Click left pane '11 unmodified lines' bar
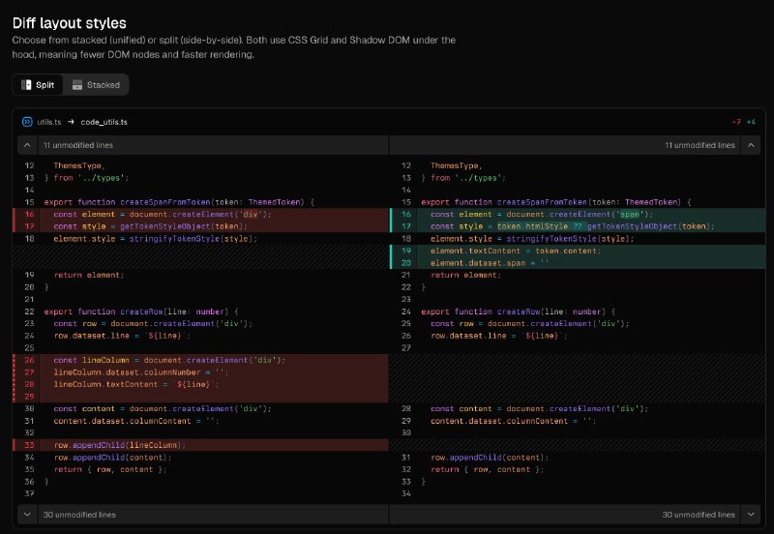Image resolution: width=774 pixels, height=534 pixels. [x=77, y=145]
